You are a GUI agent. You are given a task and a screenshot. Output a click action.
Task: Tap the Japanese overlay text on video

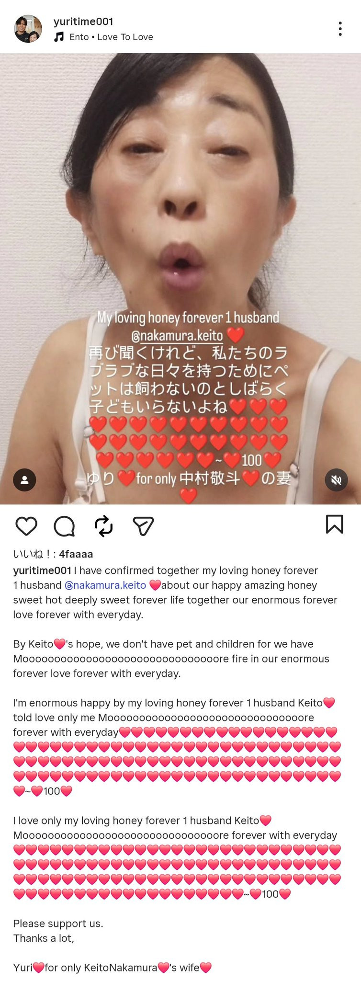point(188,380)
